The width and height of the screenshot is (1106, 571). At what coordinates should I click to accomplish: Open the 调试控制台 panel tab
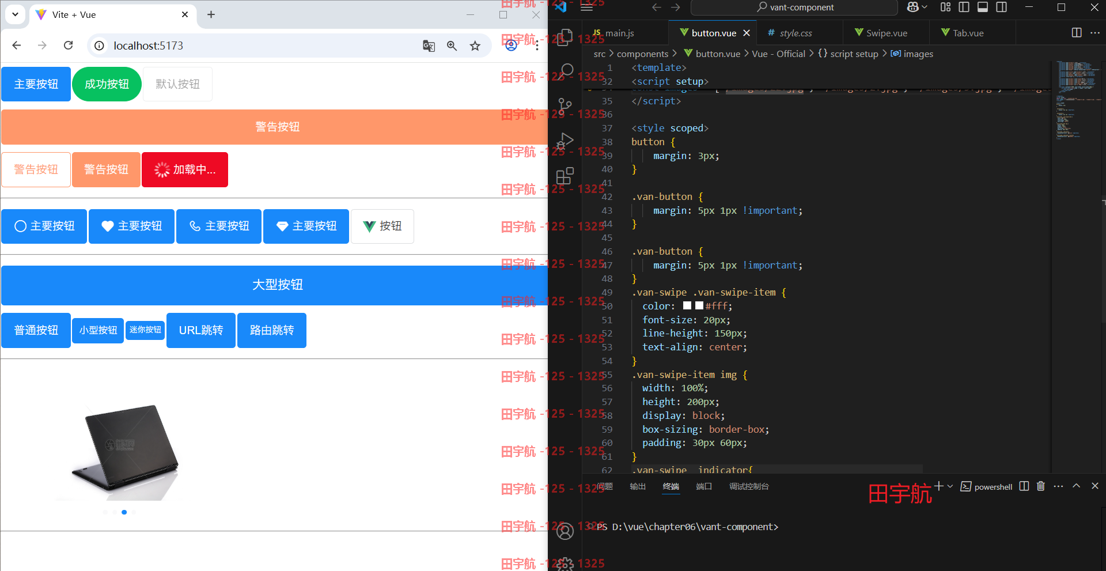pos(749,486)
